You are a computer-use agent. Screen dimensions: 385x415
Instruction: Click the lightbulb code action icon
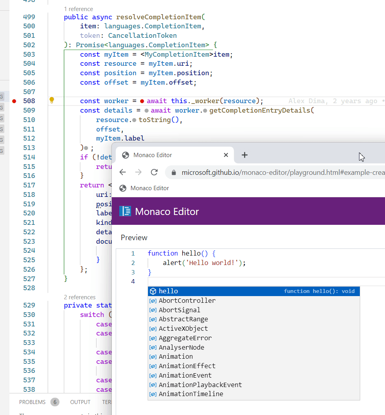click(52, 100)
